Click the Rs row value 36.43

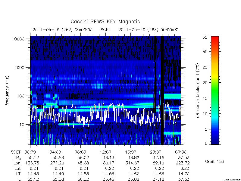click(108, 157)
